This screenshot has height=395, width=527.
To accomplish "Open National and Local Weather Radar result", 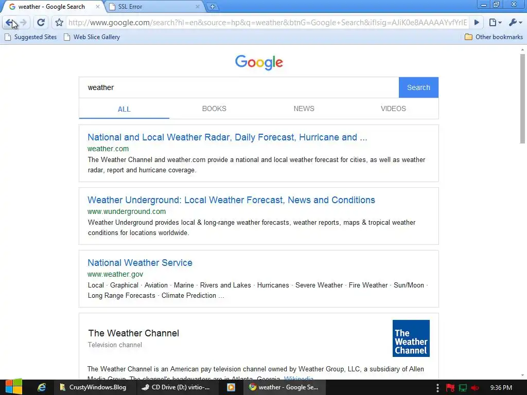I will pos(227,137).
